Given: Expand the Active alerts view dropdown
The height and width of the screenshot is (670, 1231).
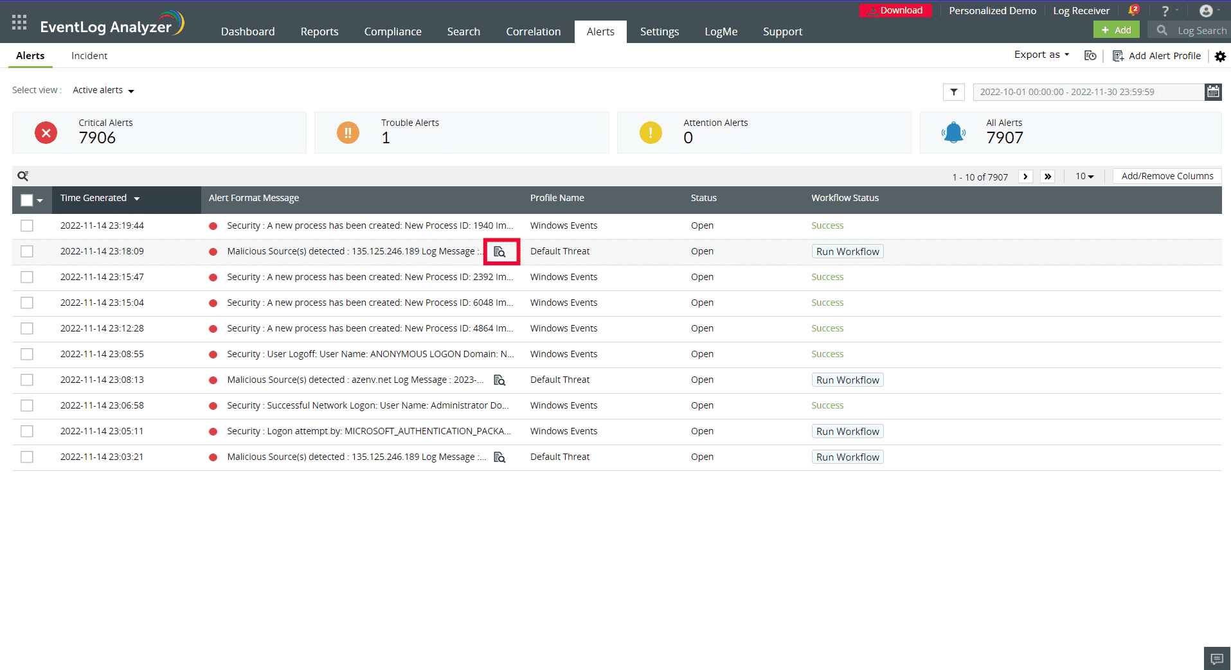Looking at the screenshot, I should click(103, 91).
